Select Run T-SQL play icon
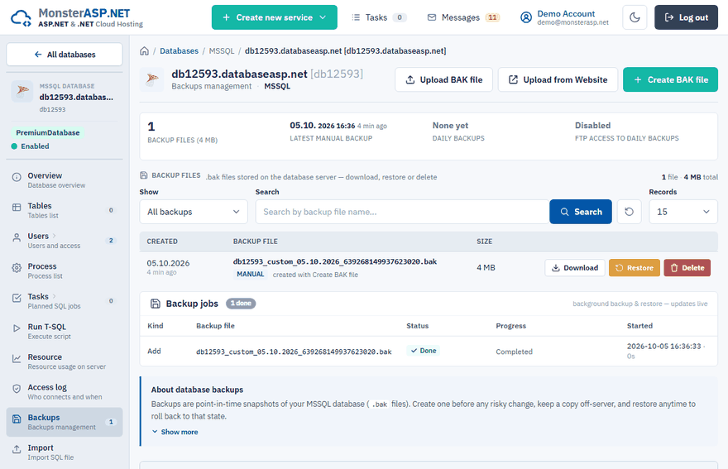This screenshot has height=469, width=728. click(x=17, y=328)
